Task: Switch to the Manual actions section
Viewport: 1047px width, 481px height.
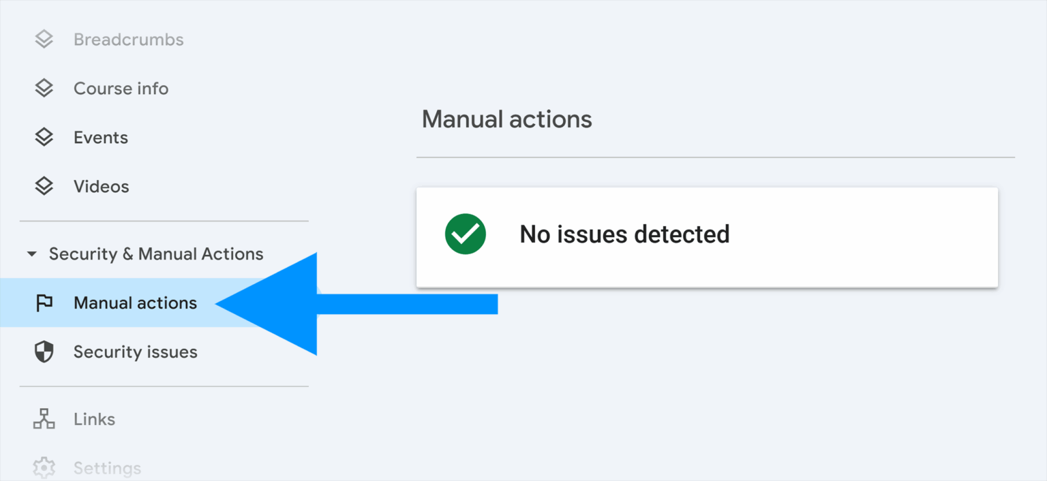Action: [x=135, y=302]
